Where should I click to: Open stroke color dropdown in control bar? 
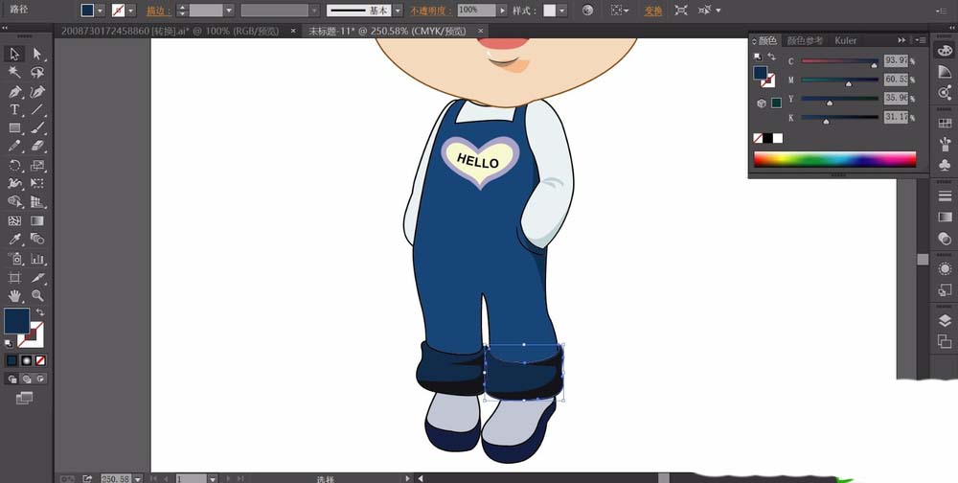[x=130, y=11]
